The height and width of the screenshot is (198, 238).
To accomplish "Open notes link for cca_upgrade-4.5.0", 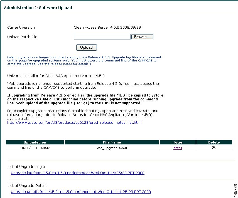I will coord(178,148).
